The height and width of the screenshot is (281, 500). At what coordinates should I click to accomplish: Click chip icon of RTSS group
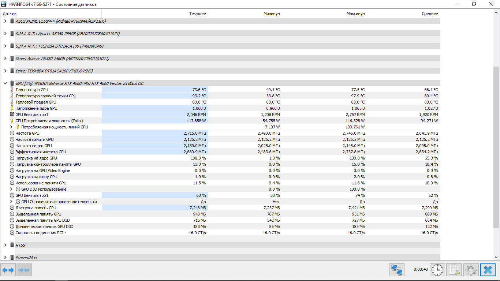pyautogui.click(x=12, y=245)
